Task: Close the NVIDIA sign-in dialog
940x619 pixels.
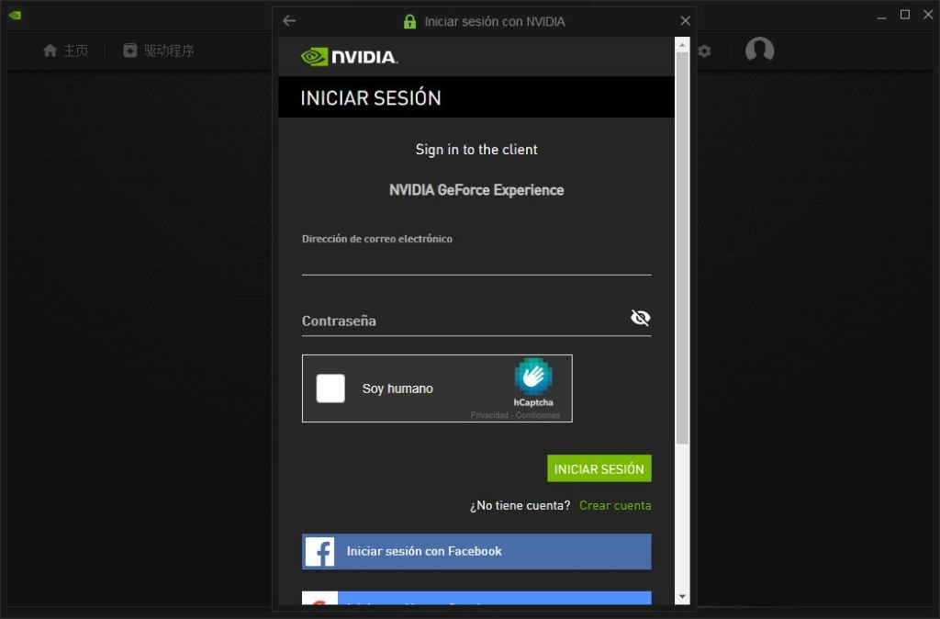Action: point(685,21)
